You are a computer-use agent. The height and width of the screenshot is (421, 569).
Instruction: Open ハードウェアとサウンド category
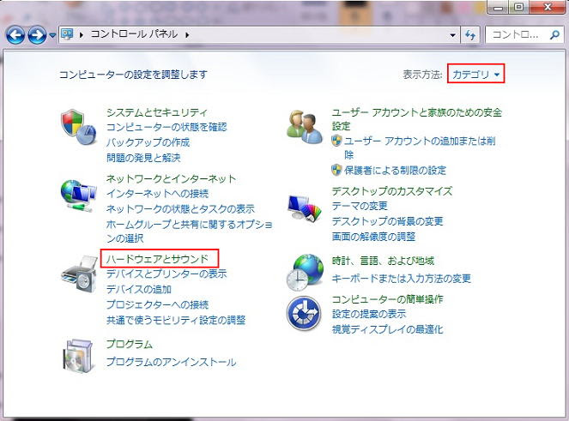pyautogui.click(x=158, y=259)
